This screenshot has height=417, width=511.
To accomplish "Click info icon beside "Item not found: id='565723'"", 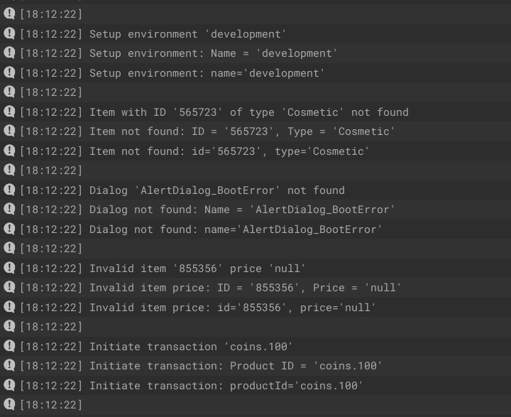I will (x=9, y=151).
